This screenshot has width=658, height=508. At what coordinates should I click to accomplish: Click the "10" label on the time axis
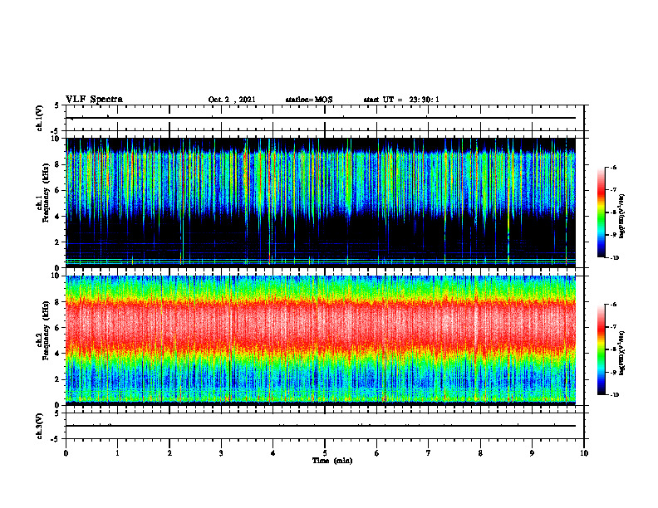click(584, 453)
